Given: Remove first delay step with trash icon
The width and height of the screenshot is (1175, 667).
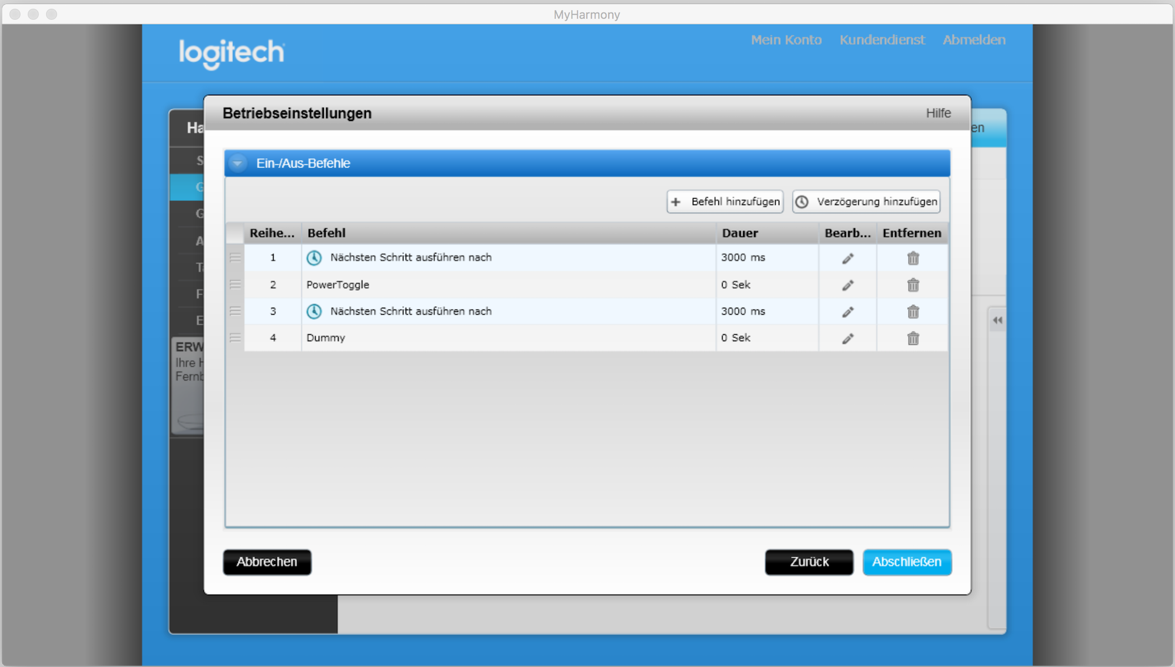Looking at the screenshot, I should coord(913,258).
